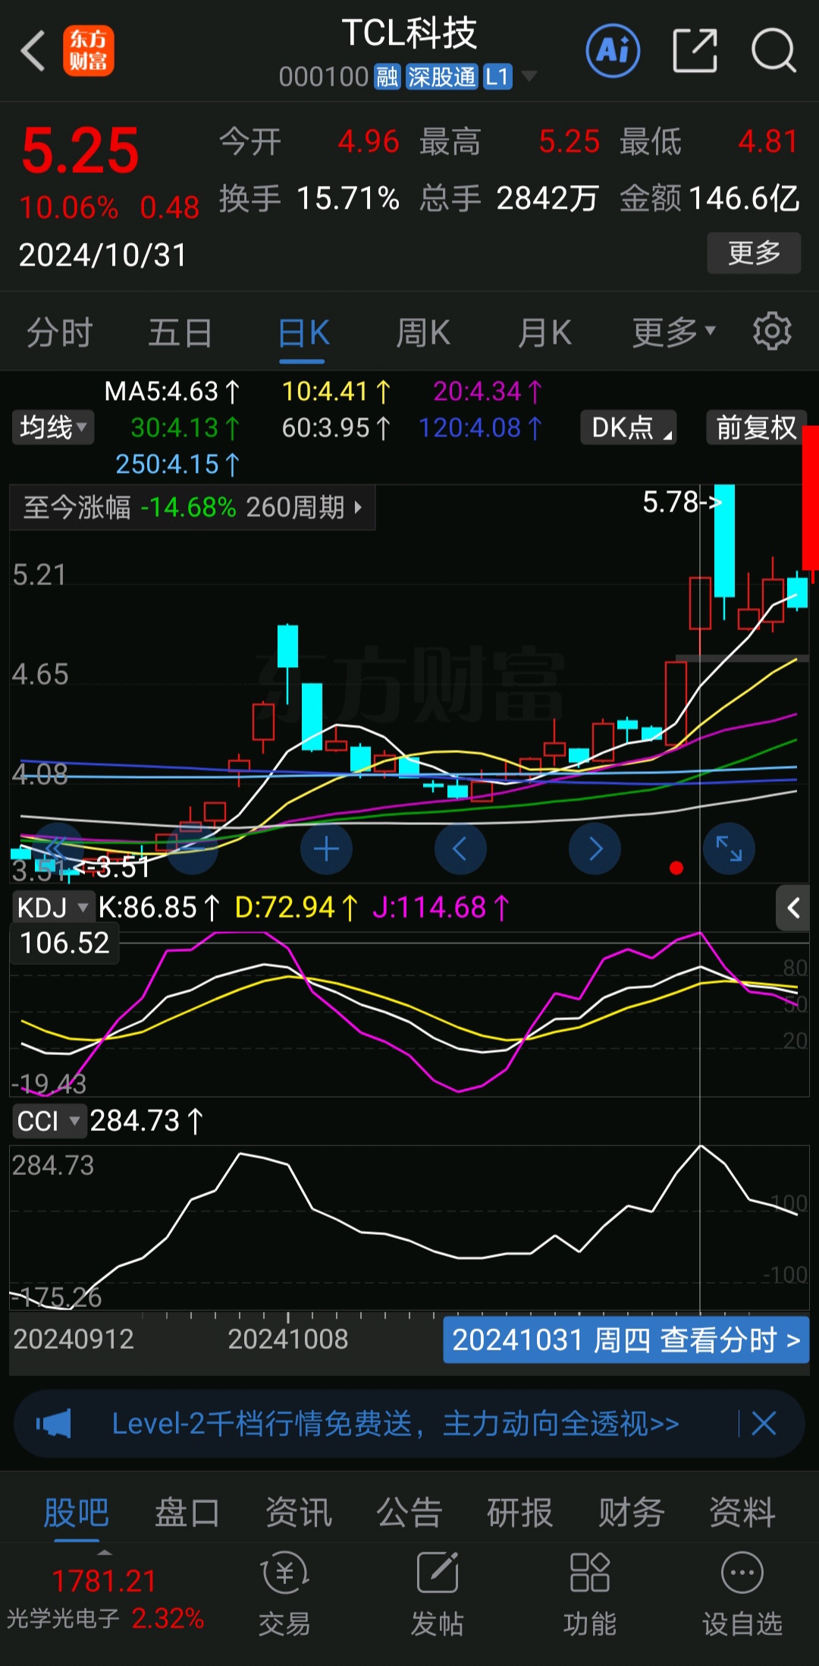Open 交易 trading icon

284,1594
